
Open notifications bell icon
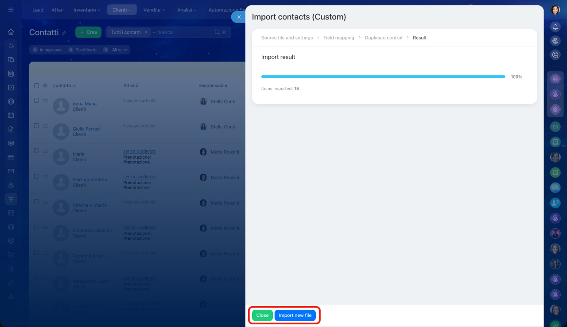(x=555, y=27)
